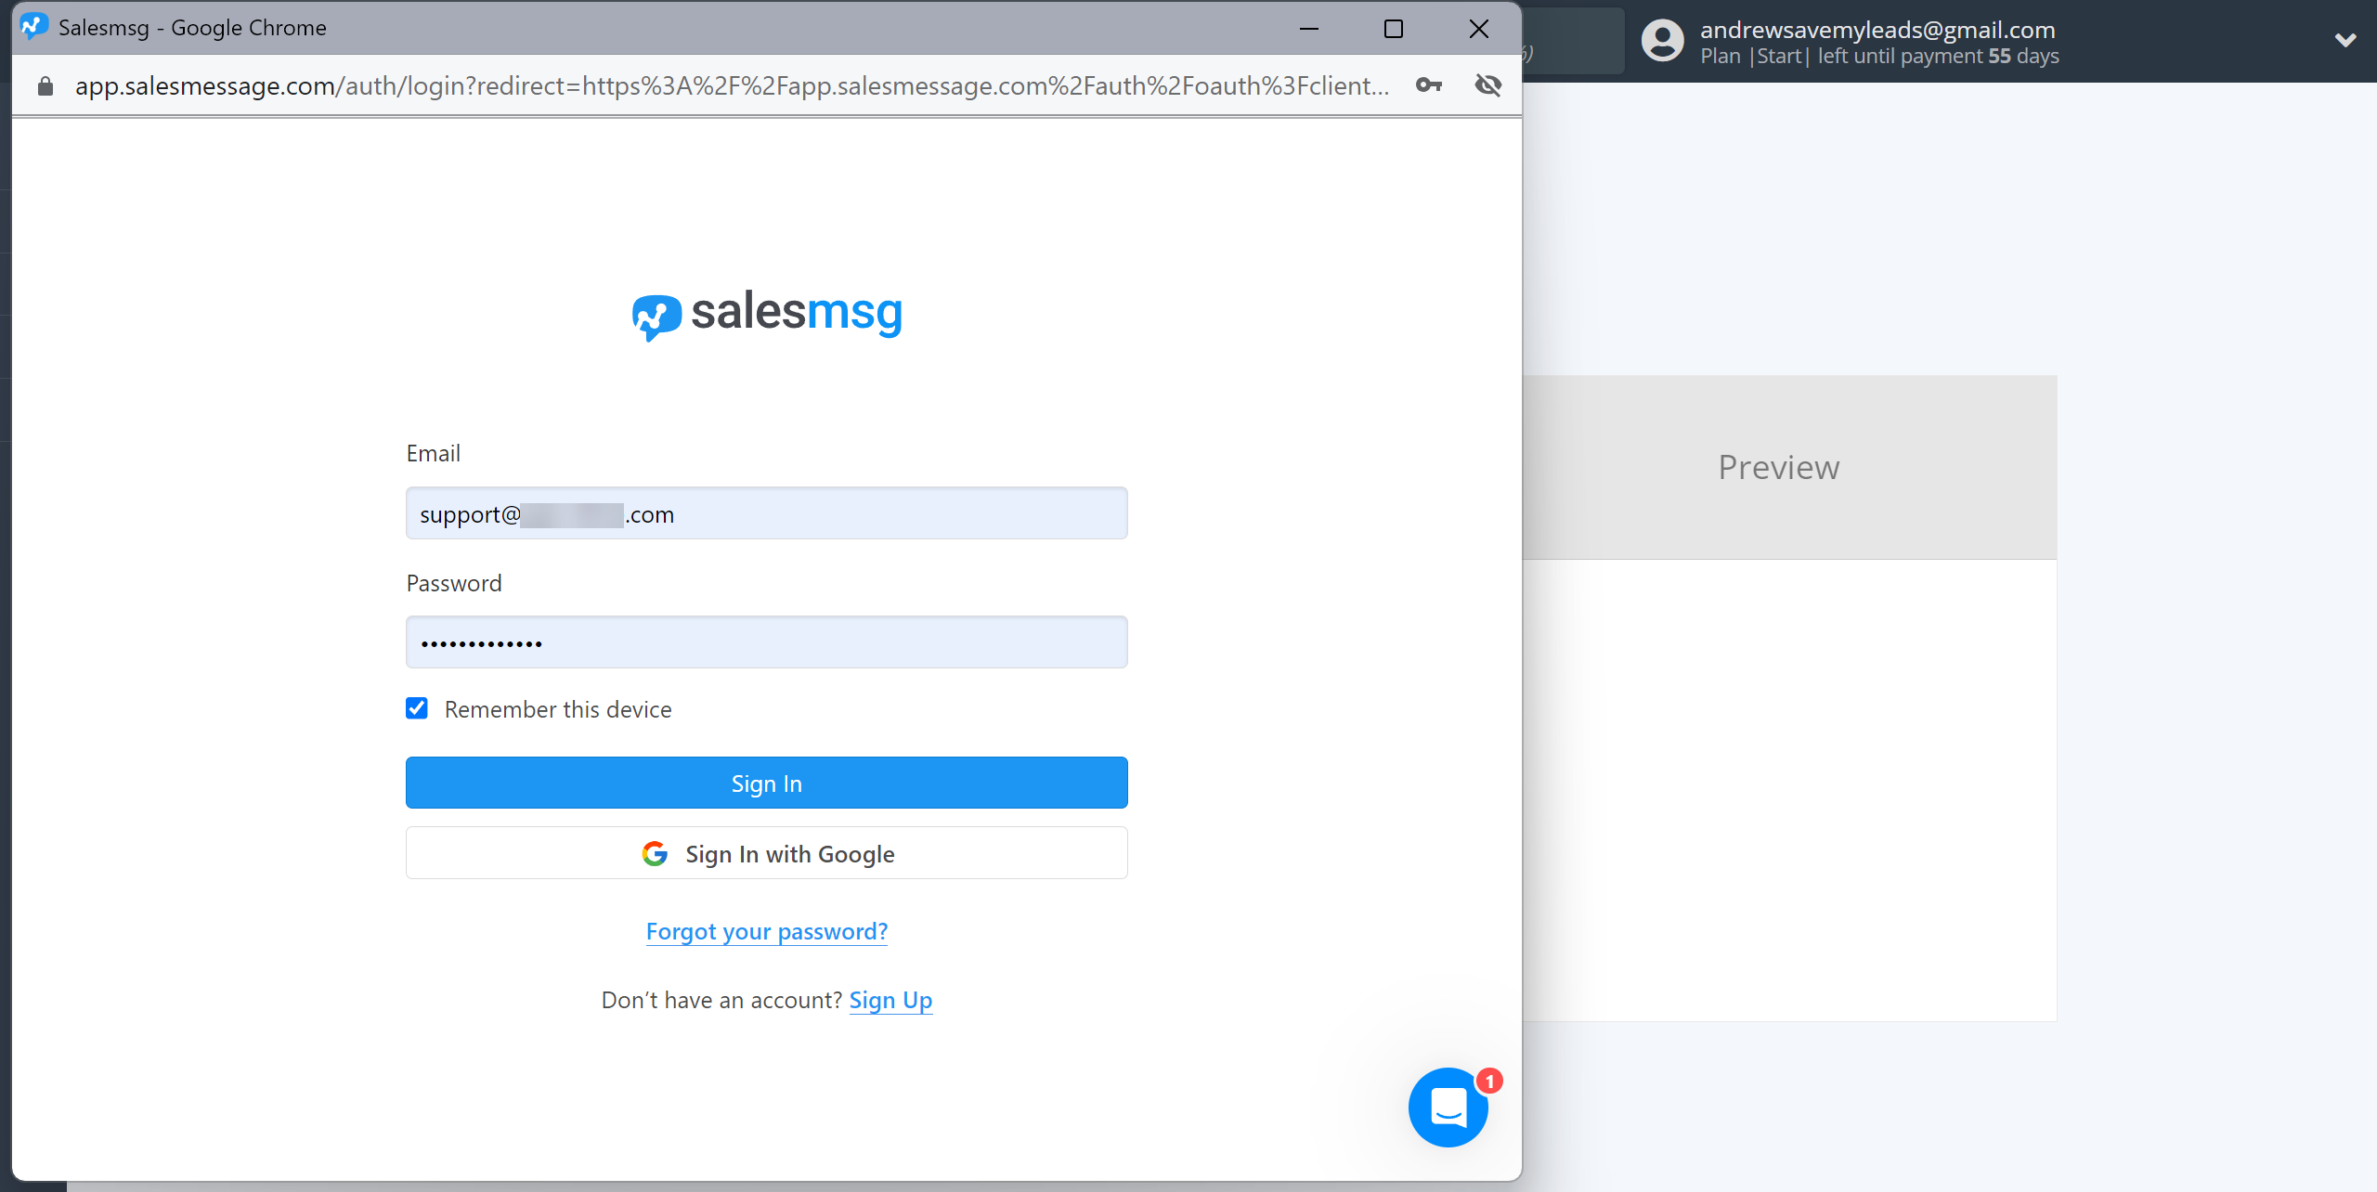Image resolution: width=2377 pixels, height=1192 pixels.
Task: Enable Remember this device option
Action: (420, 707)
